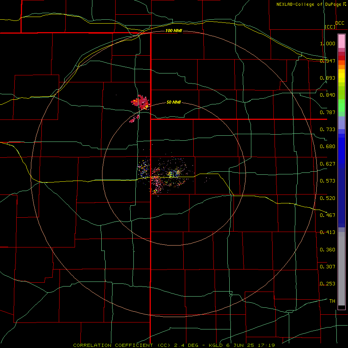Click the 1.000 value on color scale
This screenshot has height=348, width=348.
pos(328,43)
